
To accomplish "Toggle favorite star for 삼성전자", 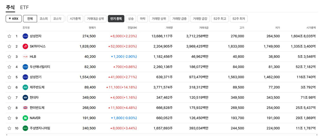I will [x=9, y=36].
